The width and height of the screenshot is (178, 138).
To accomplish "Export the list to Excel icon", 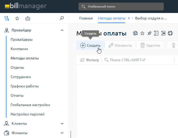I will pos(163,33).
